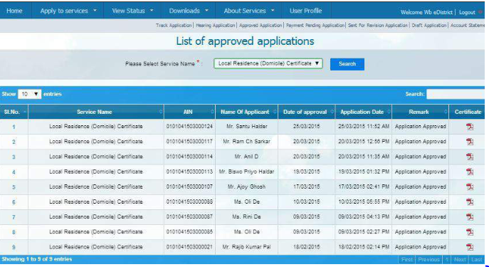
Task: Select AIN 0101041503000117 cell
Action: tap(189, 142)
